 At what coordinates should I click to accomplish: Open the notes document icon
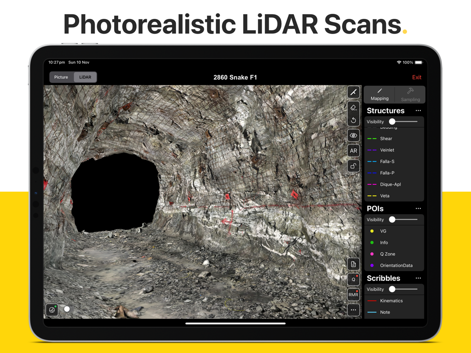353,264
